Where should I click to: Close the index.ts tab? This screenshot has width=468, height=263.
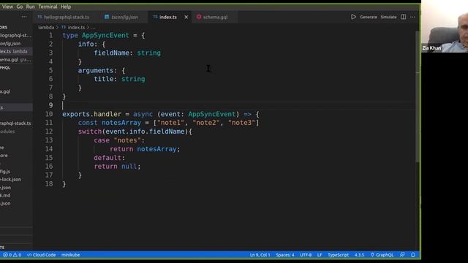(x=186, y=17)
